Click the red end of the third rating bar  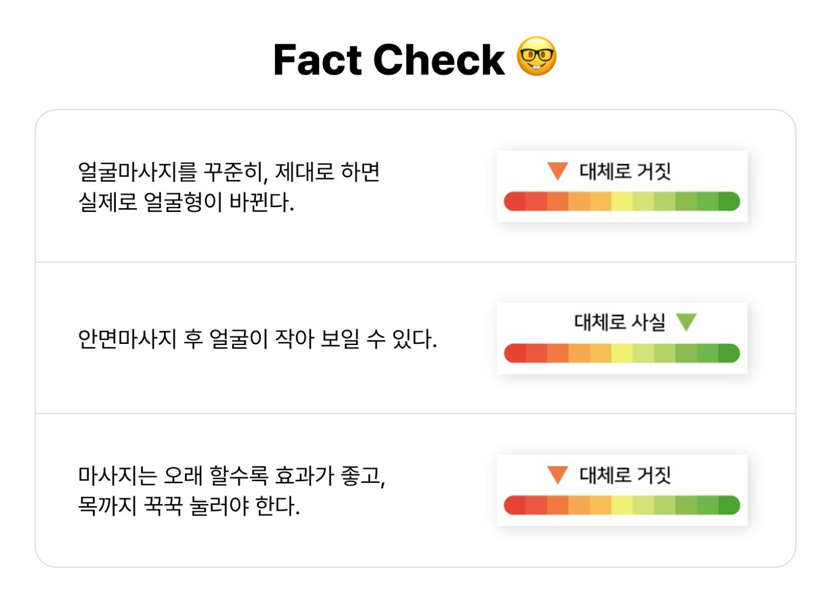click(515, 505)
